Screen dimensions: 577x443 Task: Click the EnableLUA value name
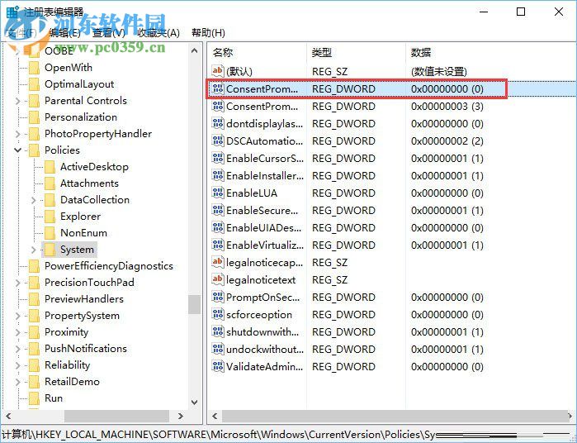251,193
